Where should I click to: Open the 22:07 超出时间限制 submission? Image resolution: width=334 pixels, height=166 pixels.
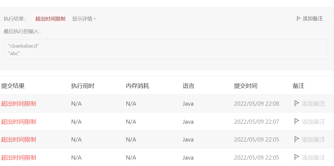19,122
